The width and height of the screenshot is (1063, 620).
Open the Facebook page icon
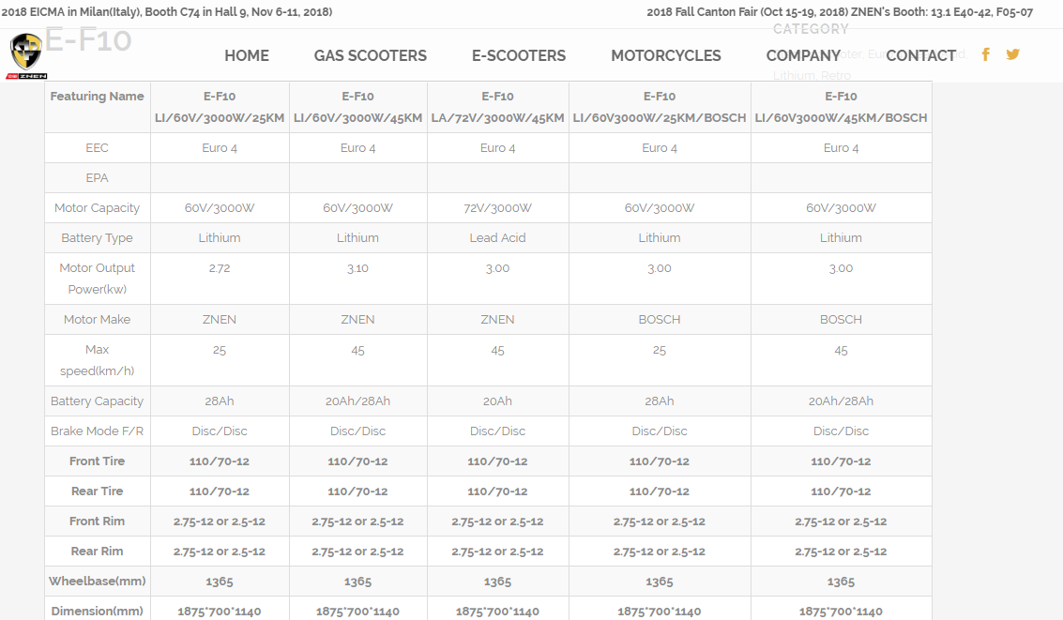pos(985,54)
